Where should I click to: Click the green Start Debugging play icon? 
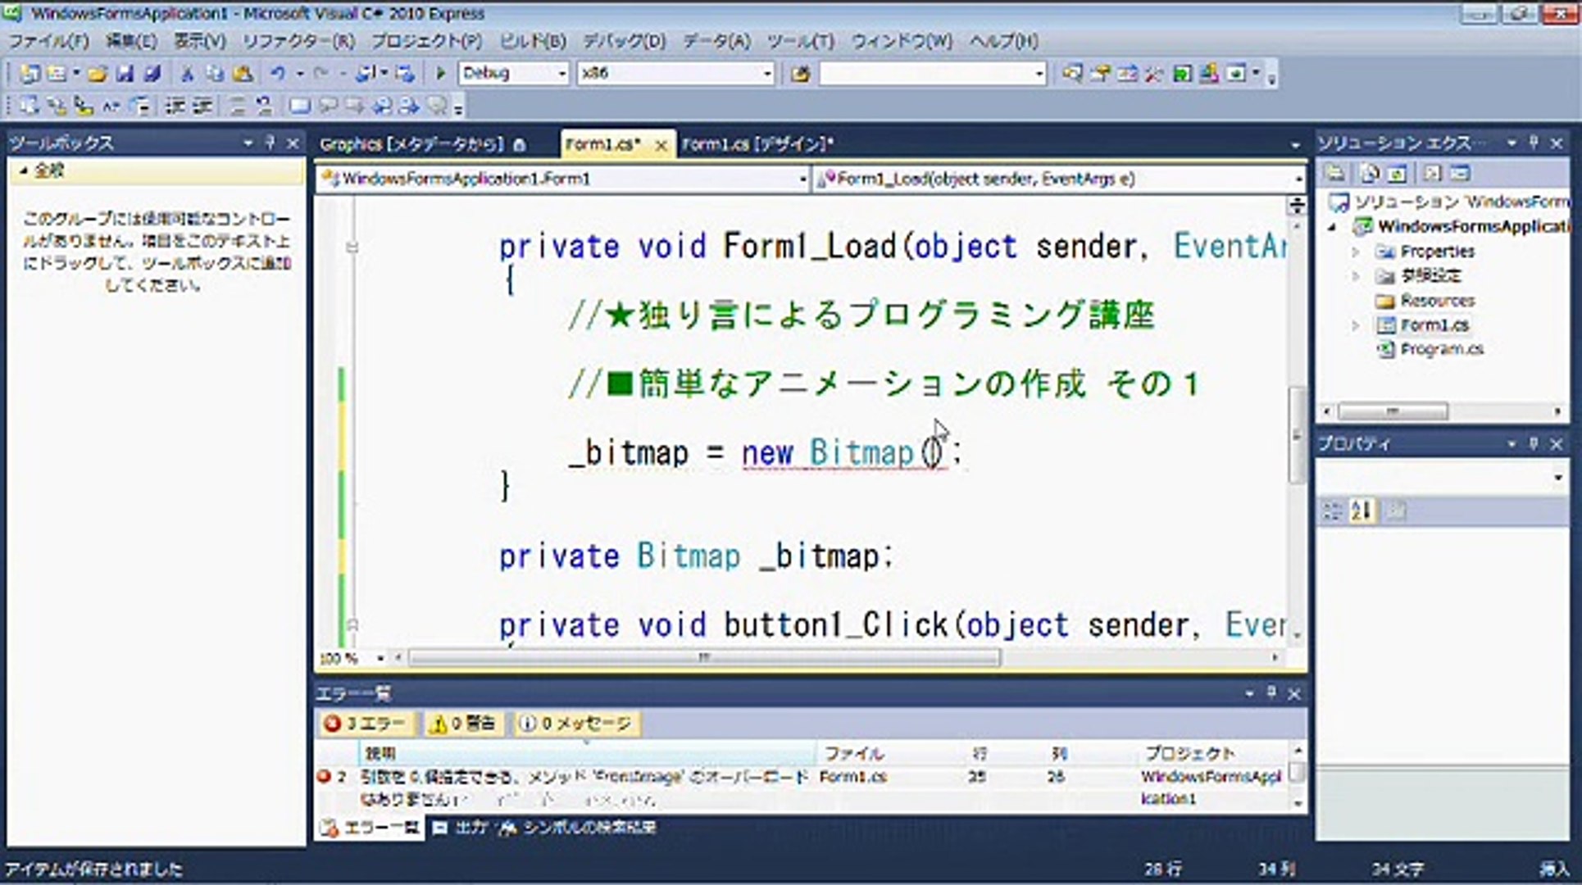440,74
